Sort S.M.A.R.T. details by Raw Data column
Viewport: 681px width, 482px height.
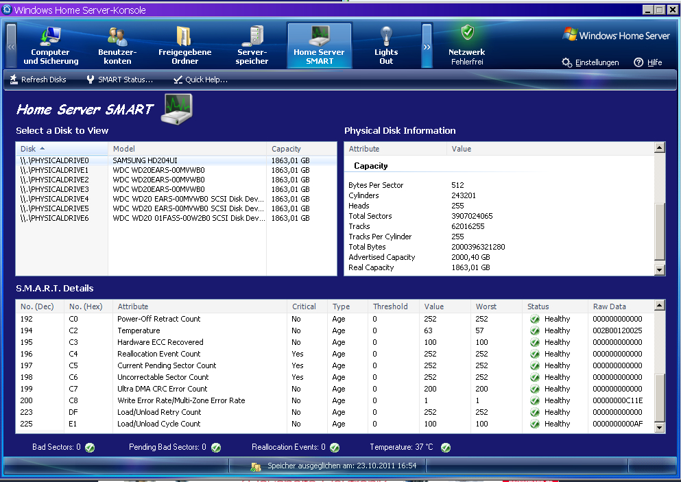click(x=609, y=306)
